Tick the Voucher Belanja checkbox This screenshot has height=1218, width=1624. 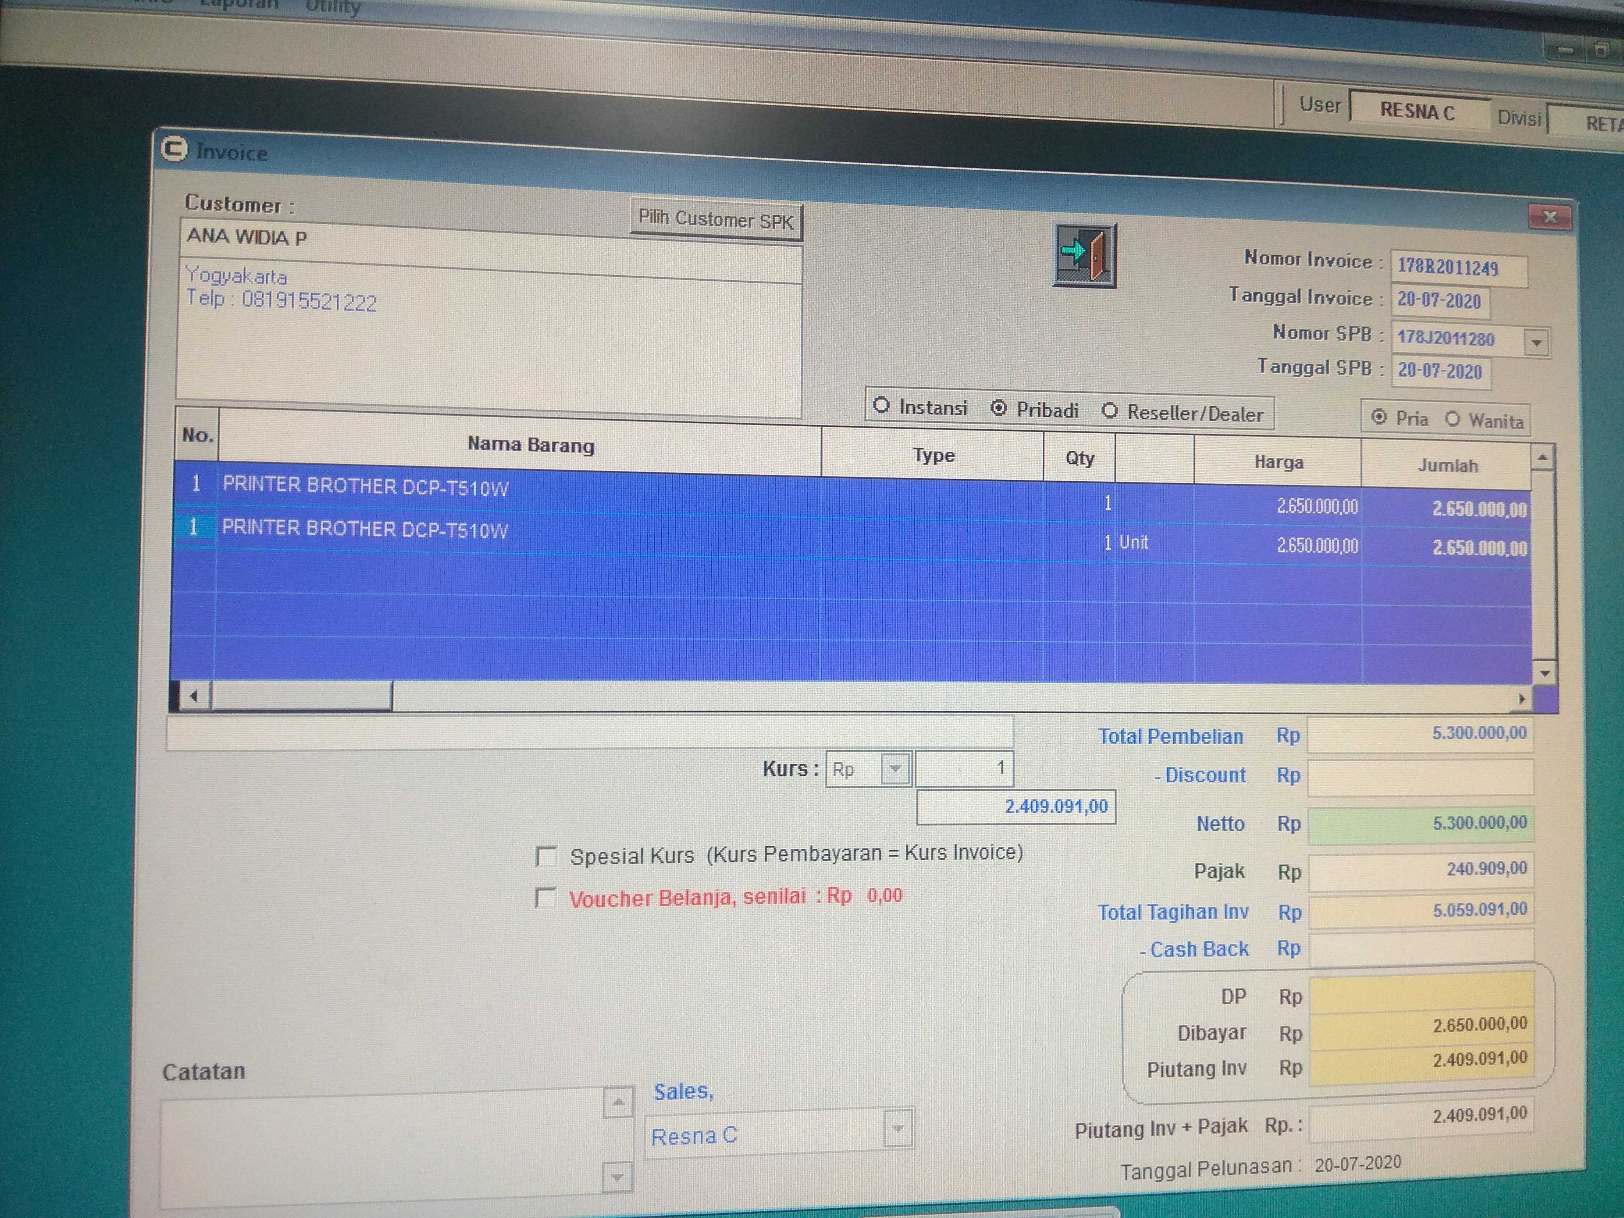(x=545, y=898)
